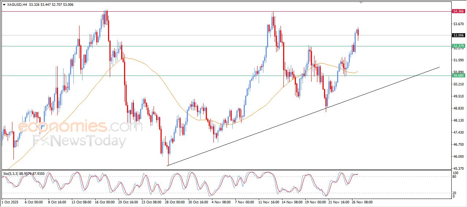Open the XAGUSD,H4 chart dropdown arrow

(4, 5)
